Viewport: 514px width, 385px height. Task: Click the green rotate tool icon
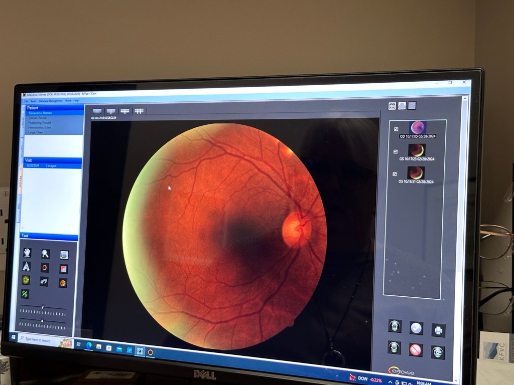pos(26,280)
